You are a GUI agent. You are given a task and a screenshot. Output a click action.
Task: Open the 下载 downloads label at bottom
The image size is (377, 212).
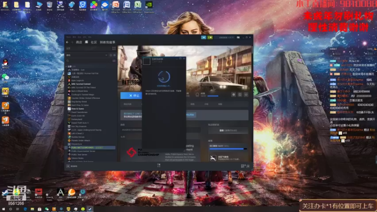click(159, 165)
